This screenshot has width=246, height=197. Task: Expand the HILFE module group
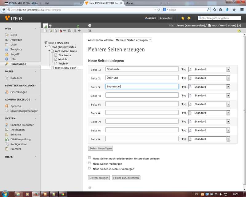coord(35,157)
